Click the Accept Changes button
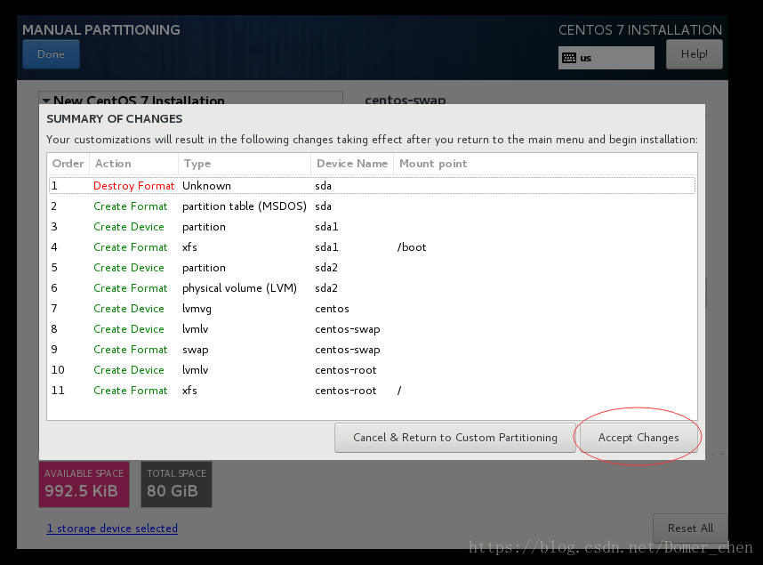 [x=639, y=438]
